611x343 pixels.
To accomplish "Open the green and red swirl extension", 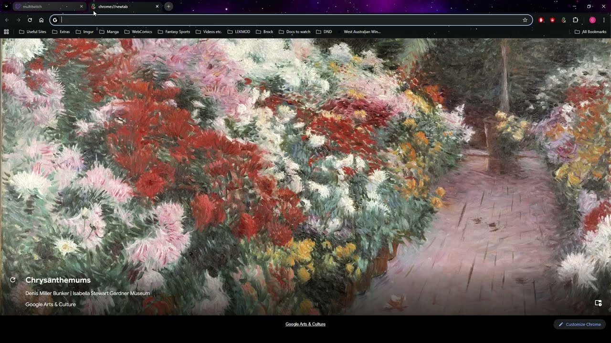I will point(564,20).
